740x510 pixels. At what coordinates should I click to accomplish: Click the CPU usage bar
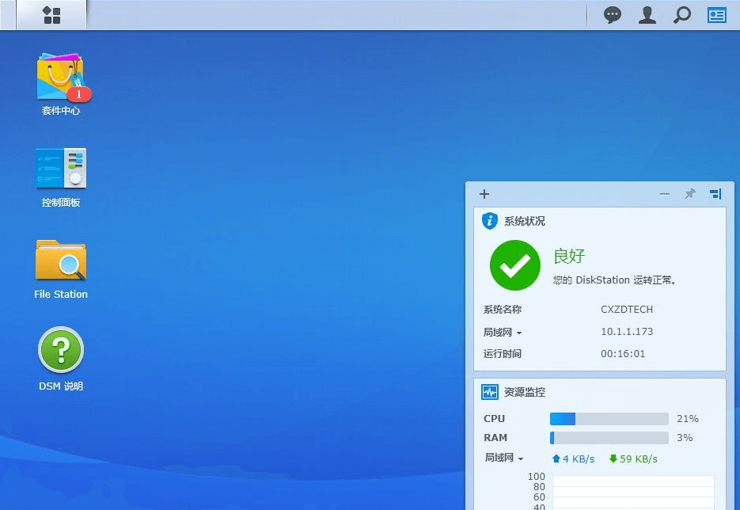[x=609, y=419]
